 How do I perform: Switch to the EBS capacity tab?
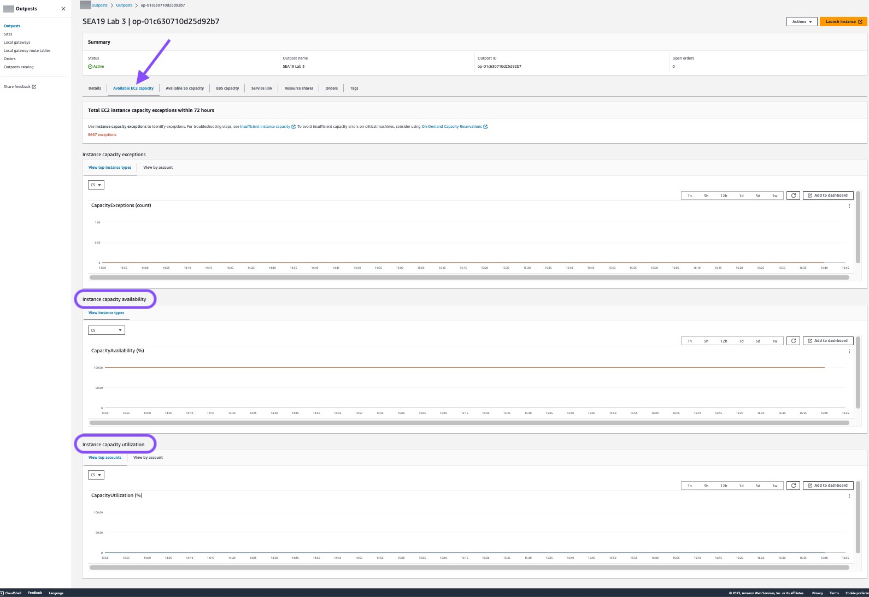227,88
